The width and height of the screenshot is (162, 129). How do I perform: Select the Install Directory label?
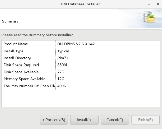tap(17, 58)
